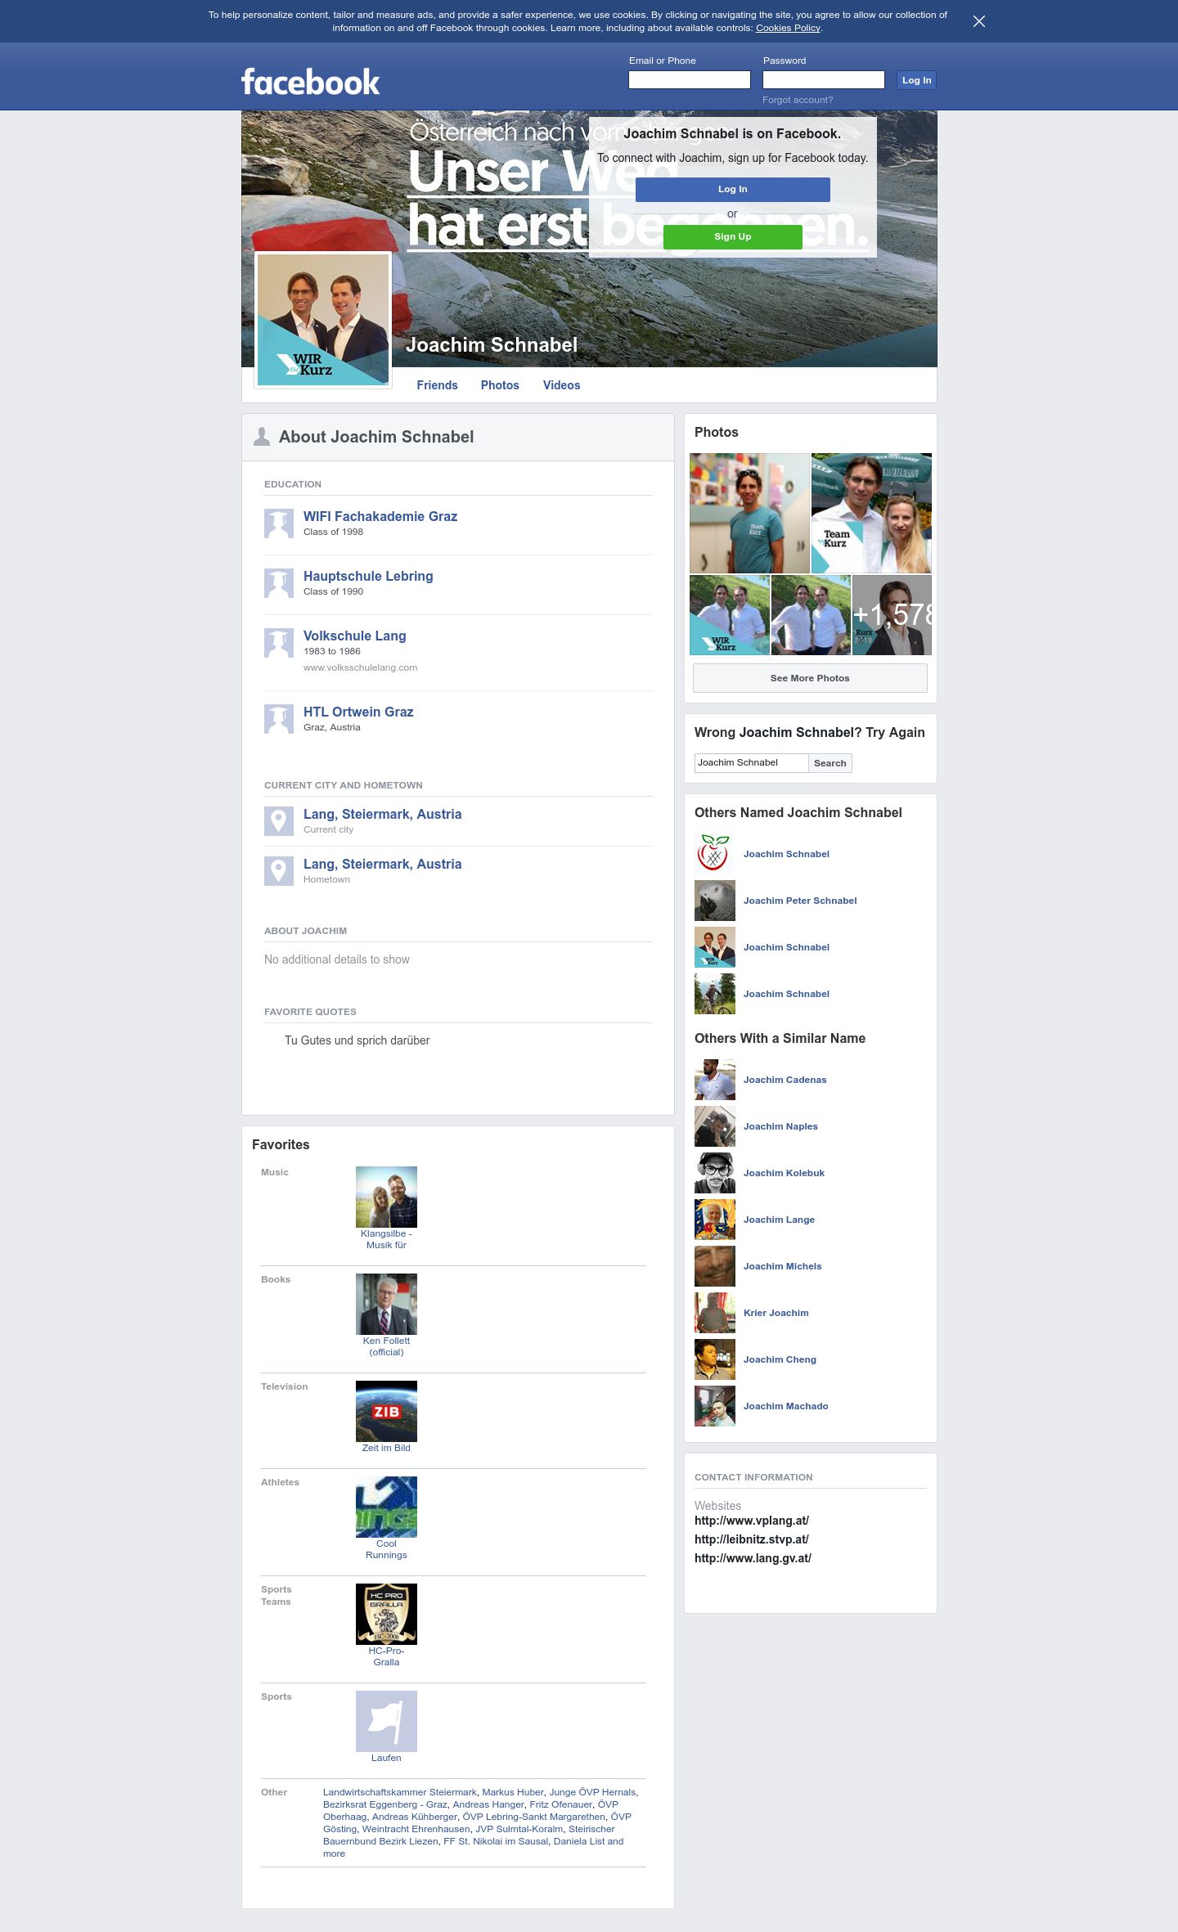
Task: Visit http://www.lang.gv.at/ website
Action: tap(753, 1558)
